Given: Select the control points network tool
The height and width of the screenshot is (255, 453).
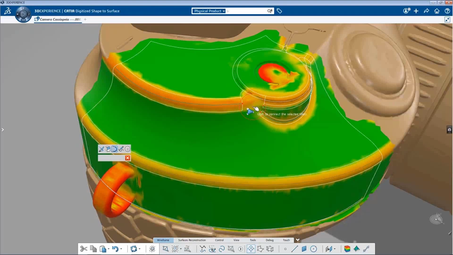Looking at the screenshot, I should [270, 249].
